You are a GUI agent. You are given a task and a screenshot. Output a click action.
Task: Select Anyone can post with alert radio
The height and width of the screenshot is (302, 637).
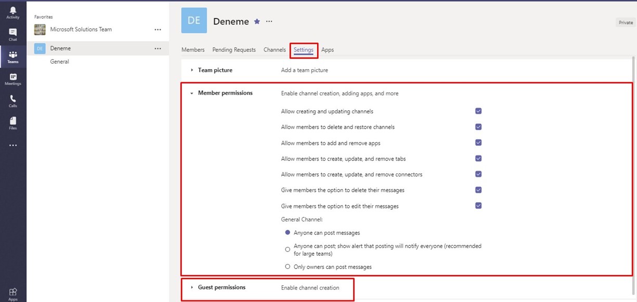pos(288,250)
